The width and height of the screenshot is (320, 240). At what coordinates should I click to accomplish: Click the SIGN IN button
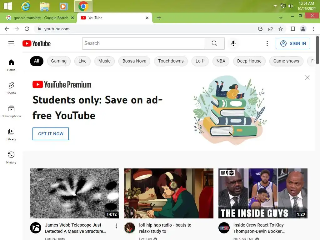click(292, 43)
